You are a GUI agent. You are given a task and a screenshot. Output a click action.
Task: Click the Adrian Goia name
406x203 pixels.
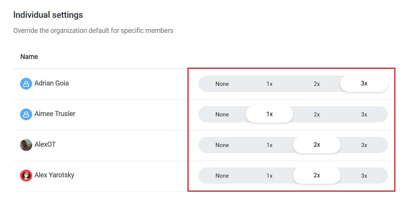pos(52,83)
